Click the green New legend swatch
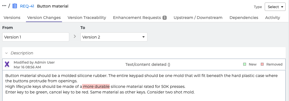Image resolution: width=289 pixels, height=101 pixels. coord(245,64)
